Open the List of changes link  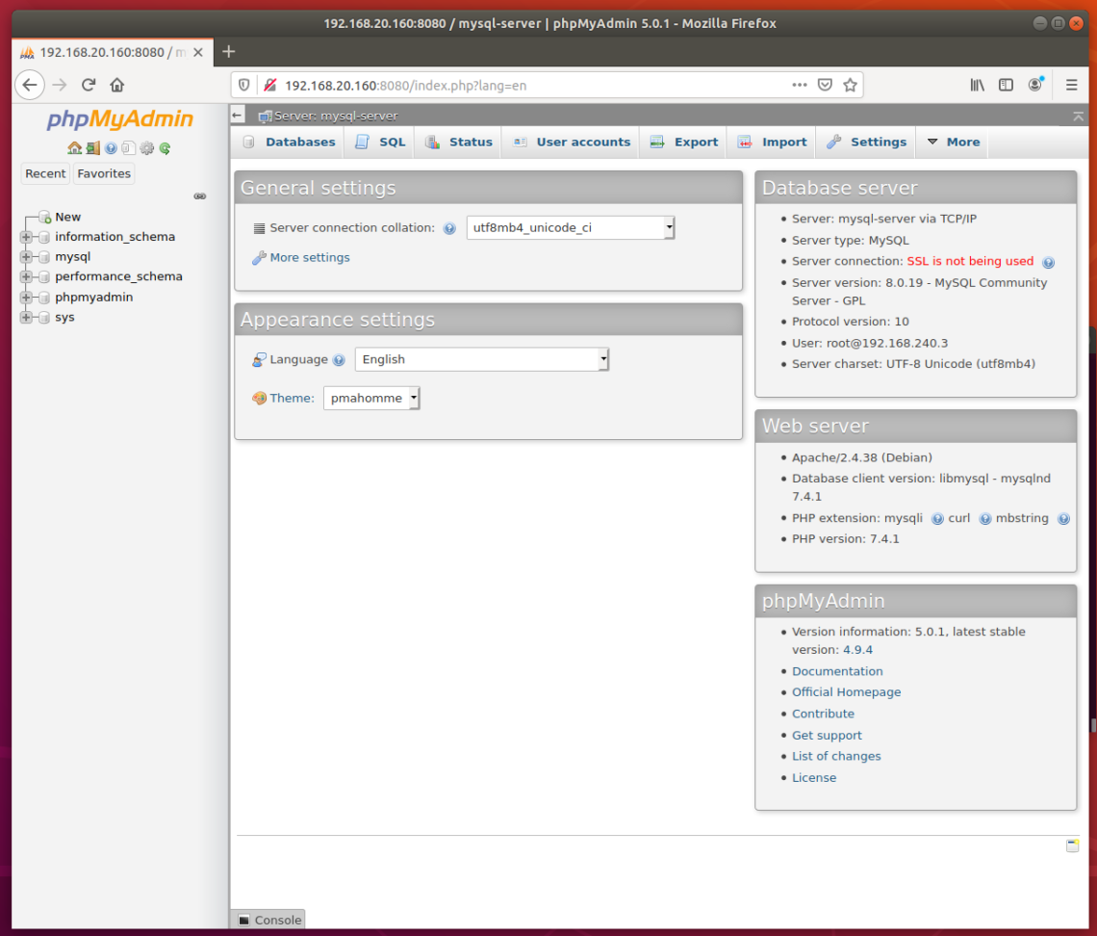(836, 756)
